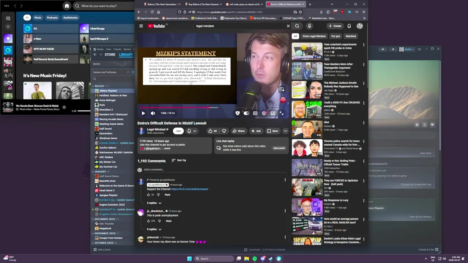Select the From Legal Mindset filter chip

click(314, 36)
